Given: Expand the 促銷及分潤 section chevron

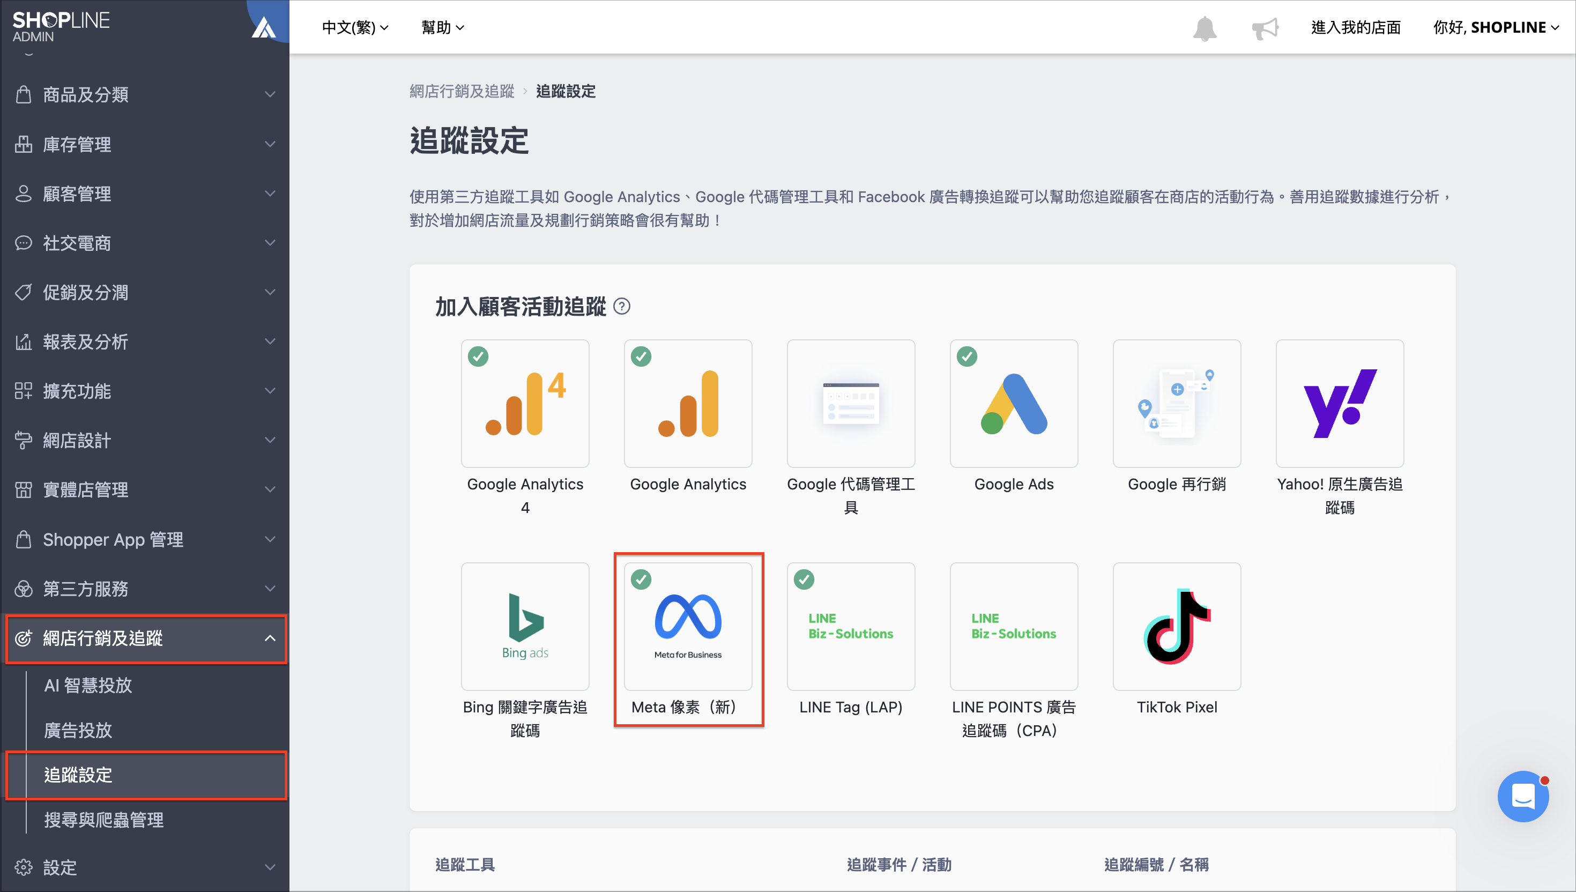Looking at the screenshot, I should pyautogui.click(x=270, y=292).
